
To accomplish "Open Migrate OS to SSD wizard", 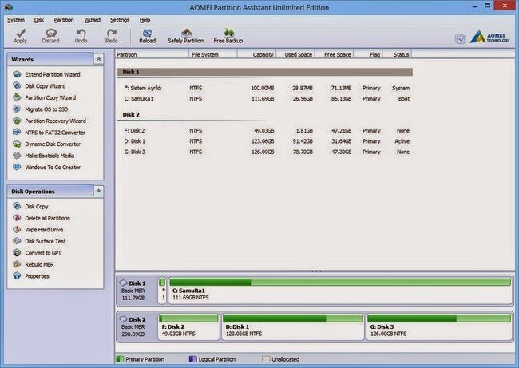I will click(46, 109).
